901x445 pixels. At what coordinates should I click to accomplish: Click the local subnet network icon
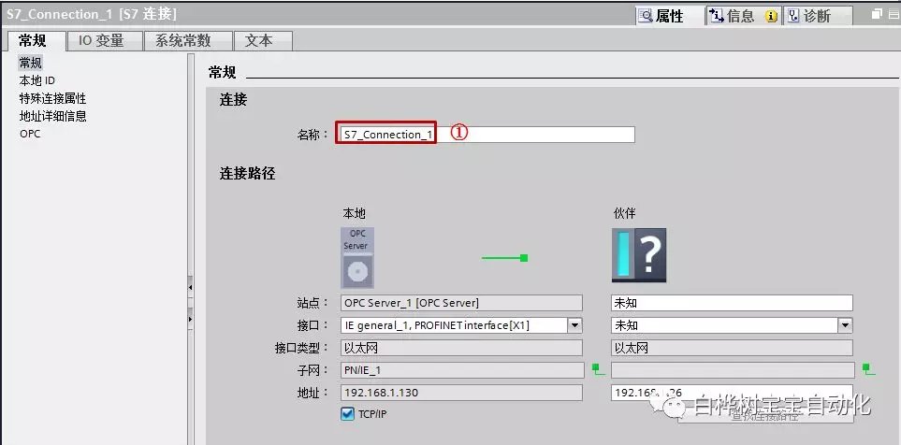click(x=598, y=369)
